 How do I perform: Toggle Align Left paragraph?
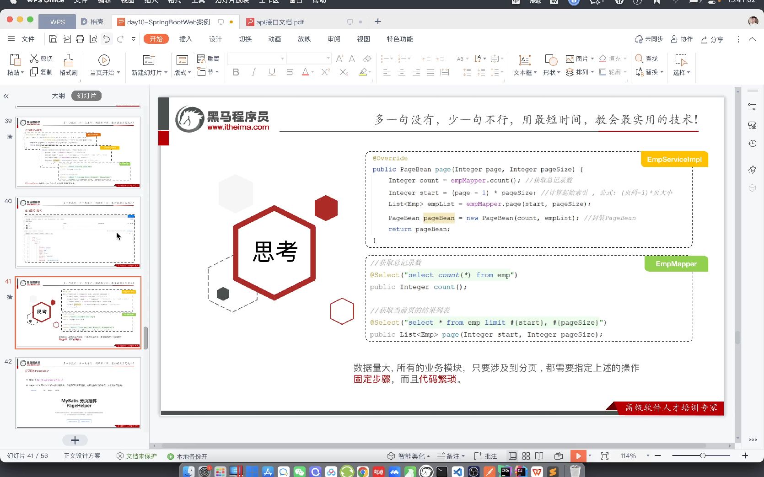[x=387, y=72]
